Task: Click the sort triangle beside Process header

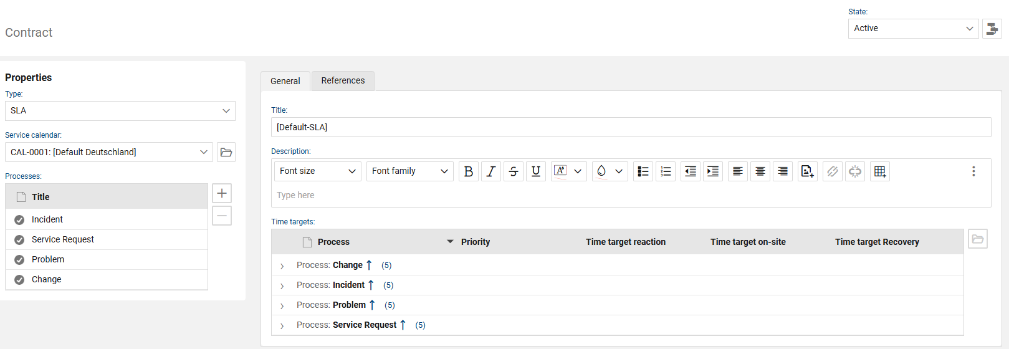Action: click(x=450, y=242)
